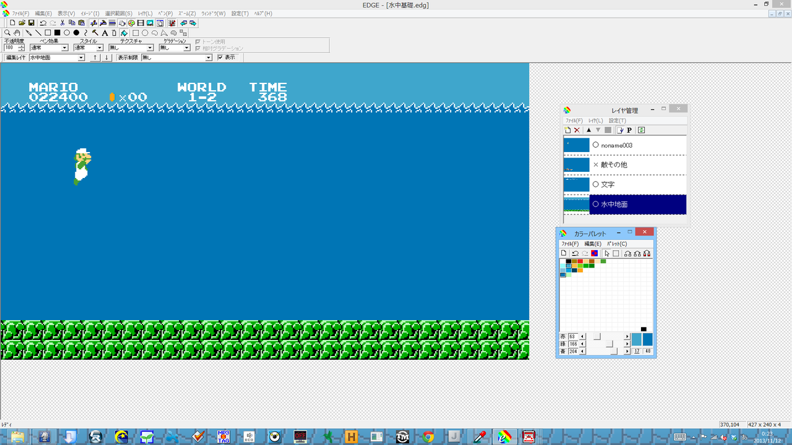Viewport: 792px width, 445px height.
Task: Toggle visibility of 文字 layer
Action: pos(595,184)
